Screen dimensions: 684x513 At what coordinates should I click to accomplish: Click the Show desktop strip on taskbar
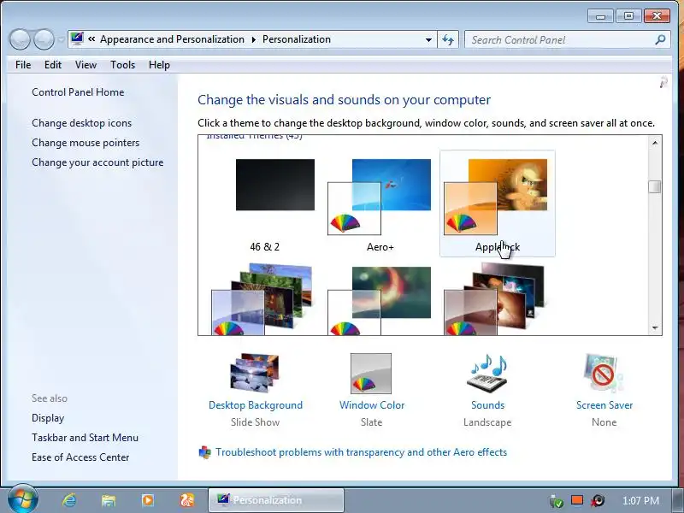(x=679, y=500)
